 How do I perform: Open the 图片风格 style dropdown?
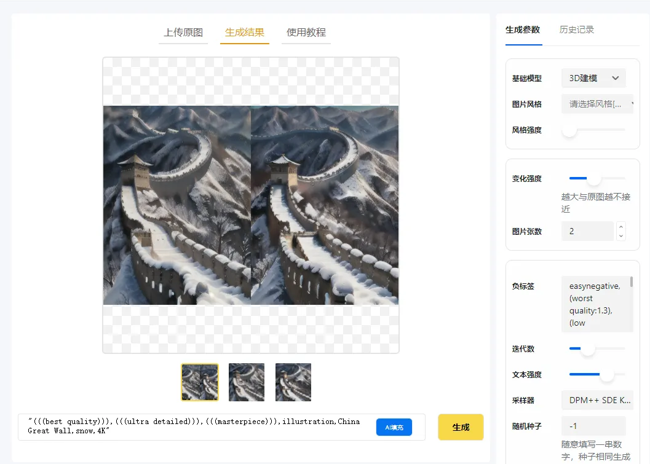point(597,104)
